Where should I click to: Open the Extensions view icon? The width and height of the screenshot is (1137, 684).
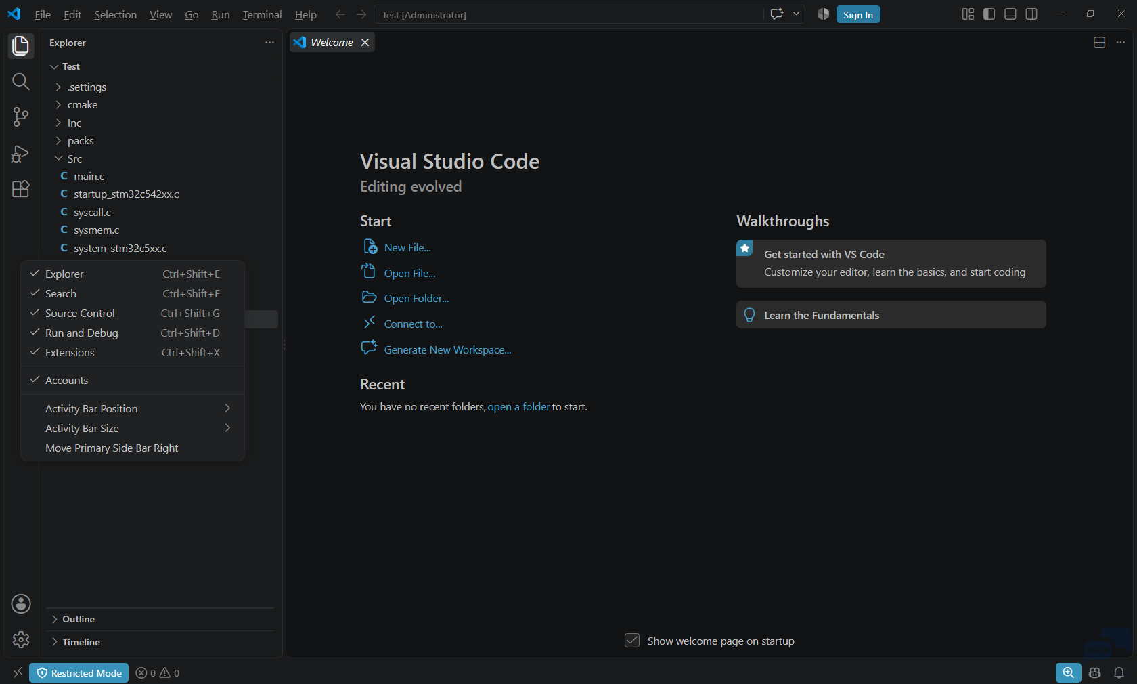pos(21,189)
